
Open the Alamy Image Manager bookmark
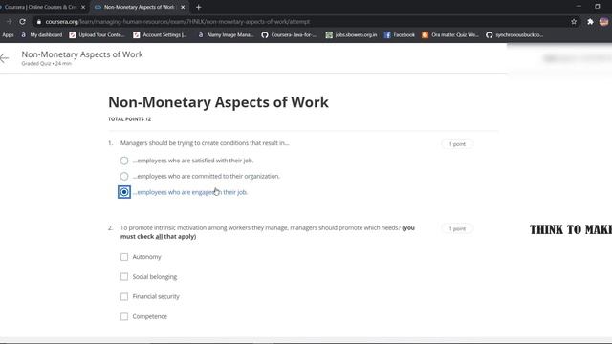[x=226, y=35]
